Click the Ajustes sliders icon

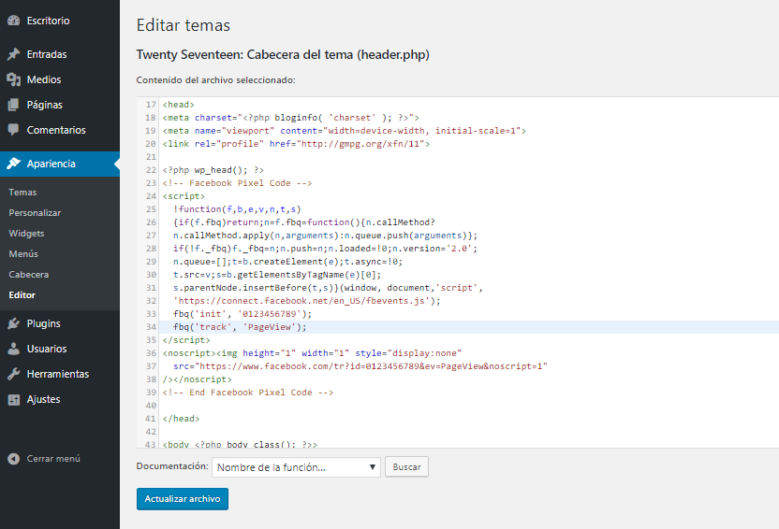coord(14,399)
